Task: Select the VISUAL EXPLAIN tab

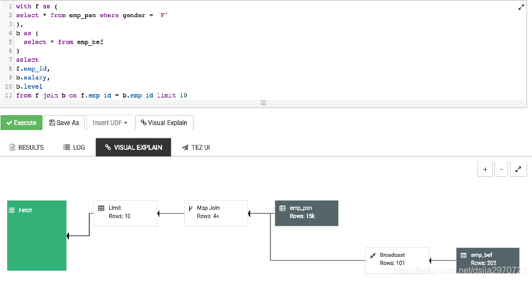Action: coord(133,148)
